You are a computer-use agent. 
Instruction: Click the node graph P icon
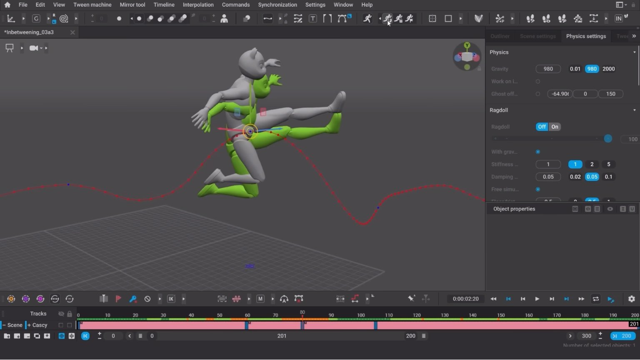[x=500, y=19]
